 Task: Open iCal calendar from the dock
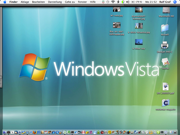click(46, 132)
